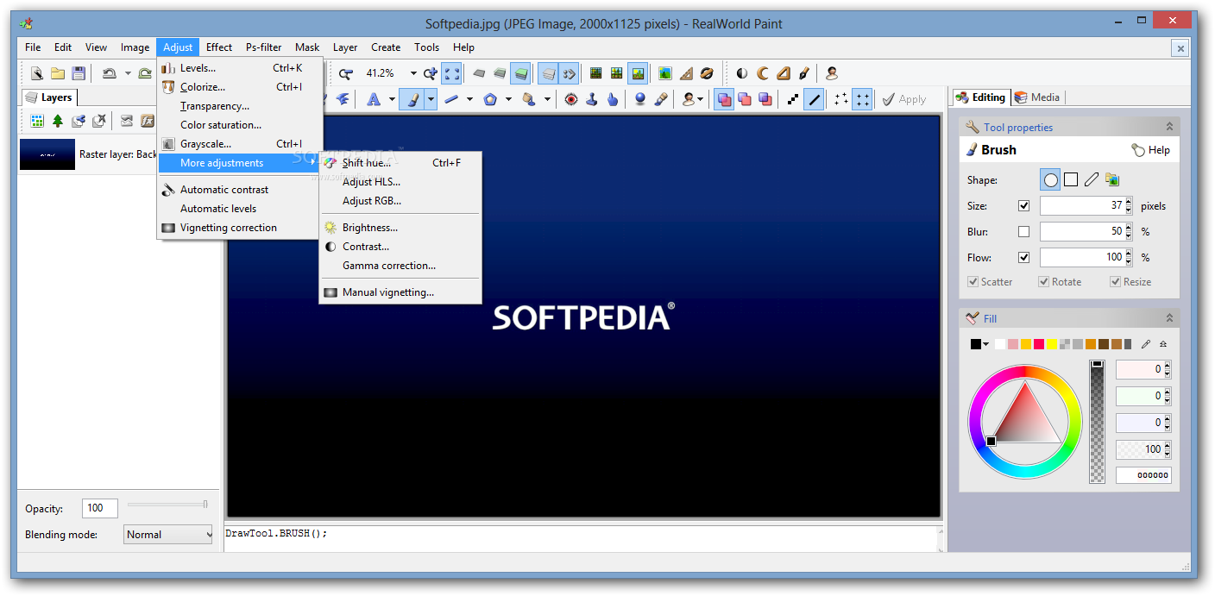1215x596 pixels.
Task: Select Brightness in the submenu
Action: (400, 228)
